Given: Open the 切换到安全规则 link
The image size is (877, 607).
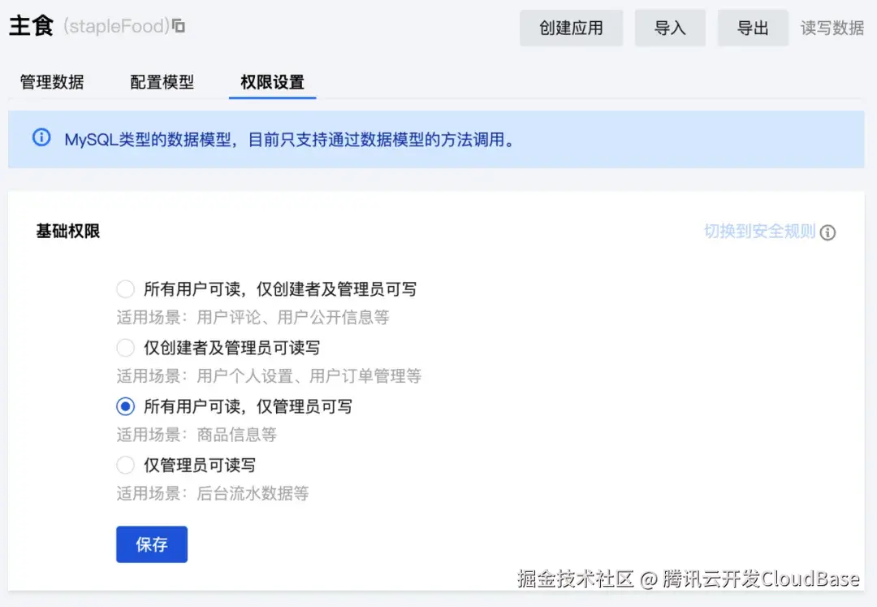Looking at the screenshot, I should tap(759, 232).
